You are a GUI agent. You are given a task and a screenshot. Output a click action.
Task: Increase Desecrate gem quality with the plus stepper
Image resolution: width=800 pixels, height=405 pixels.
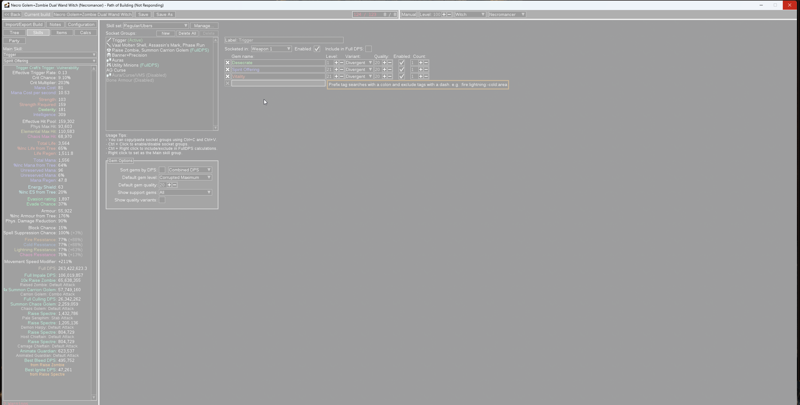coord(385,63)
